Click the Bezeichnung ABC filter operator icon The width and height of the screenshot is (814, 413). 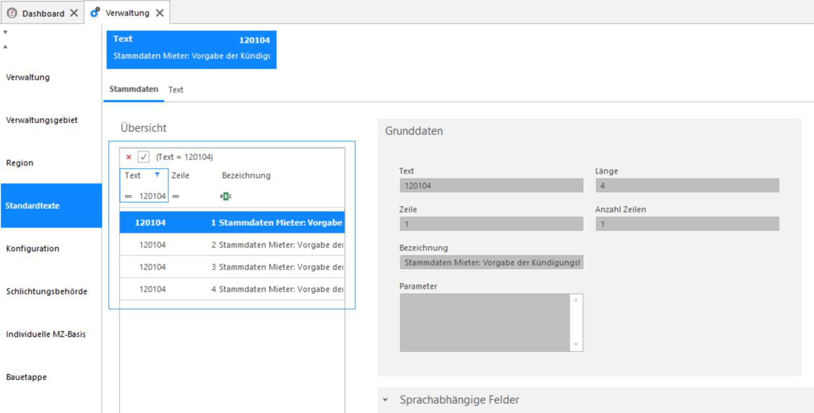coord(226,196)
